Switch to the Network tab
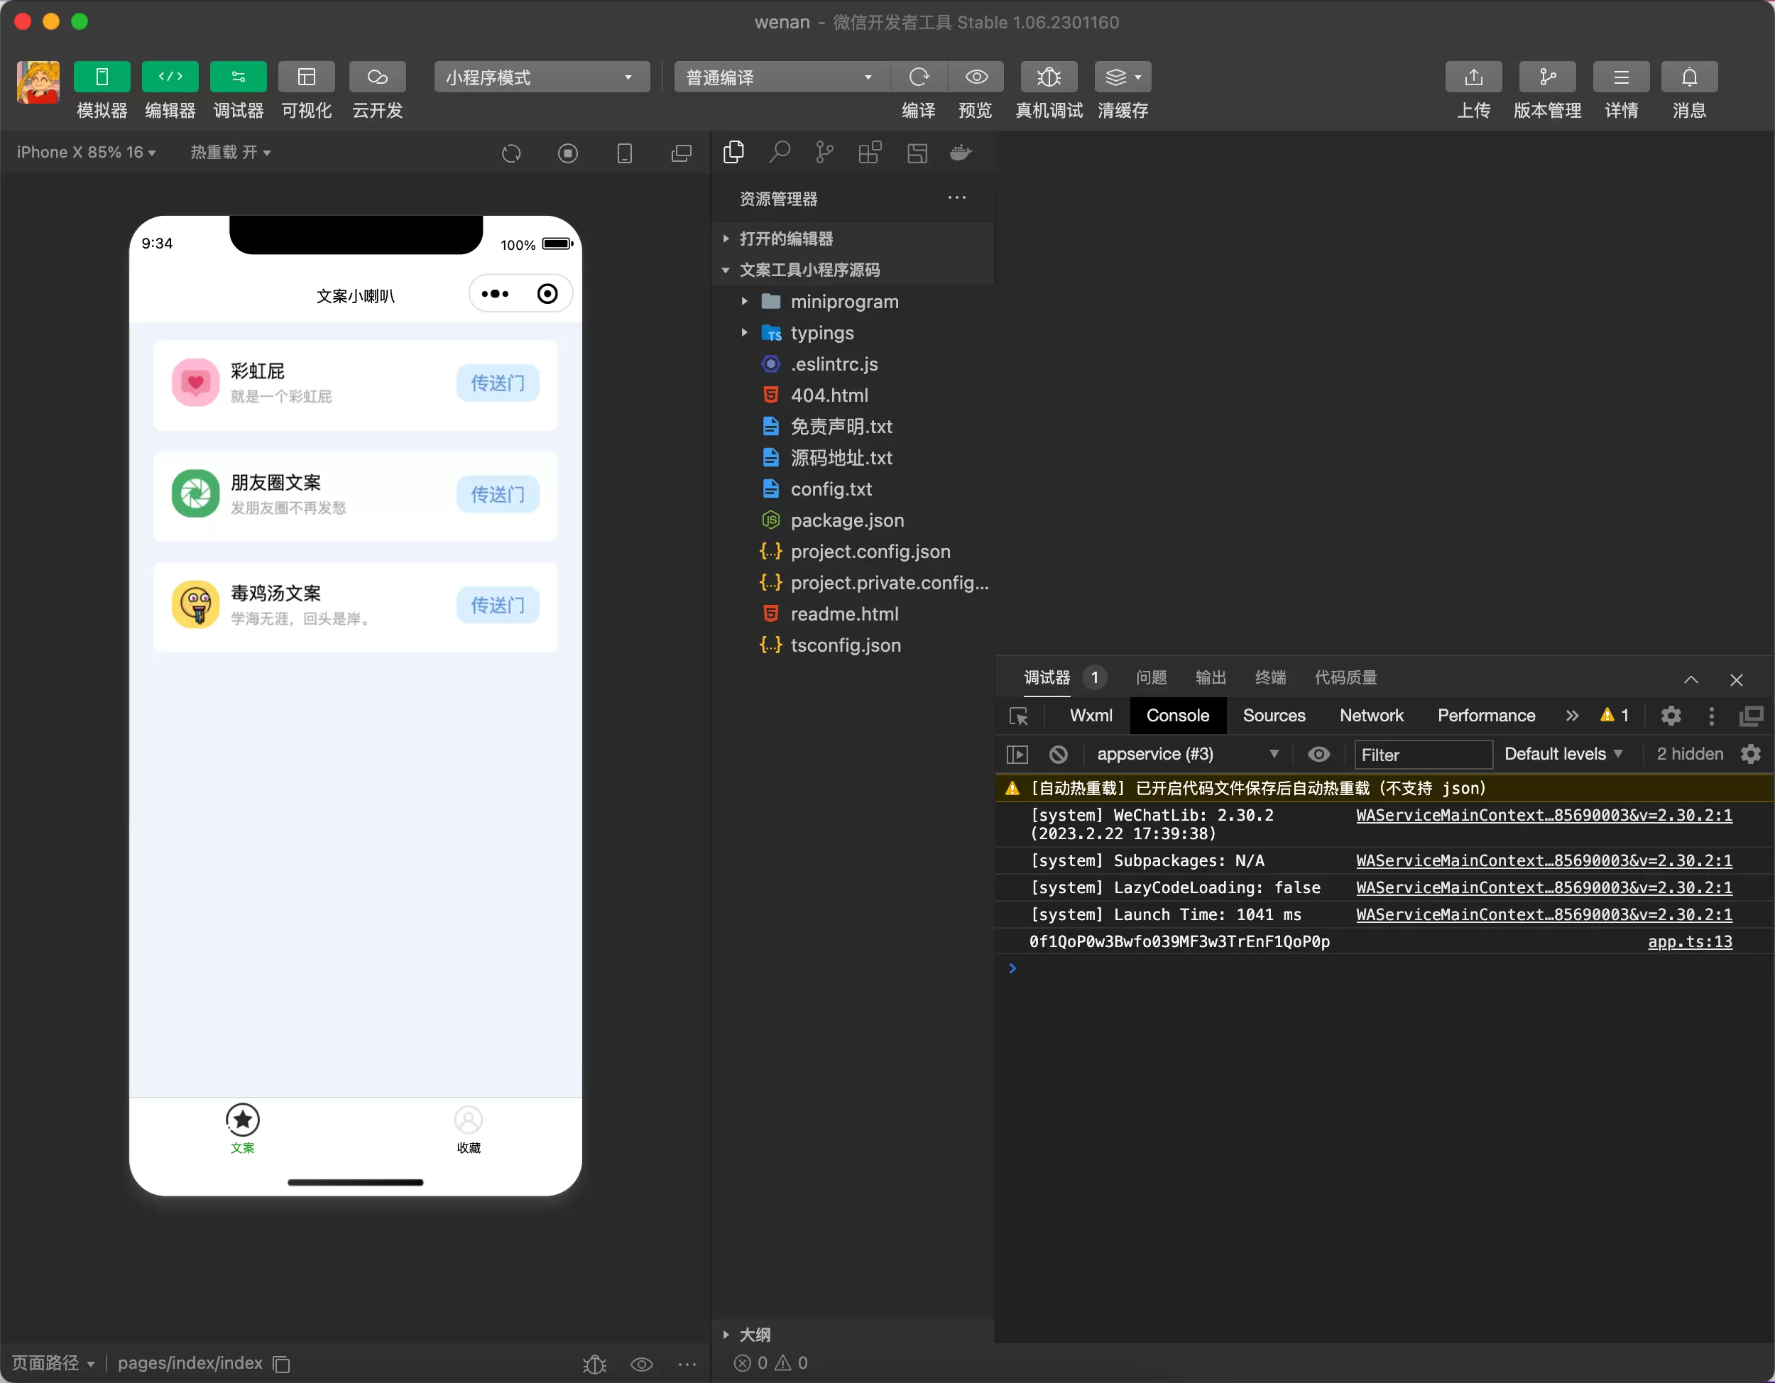The image size is (1775, 1383). pos(1370,714)
